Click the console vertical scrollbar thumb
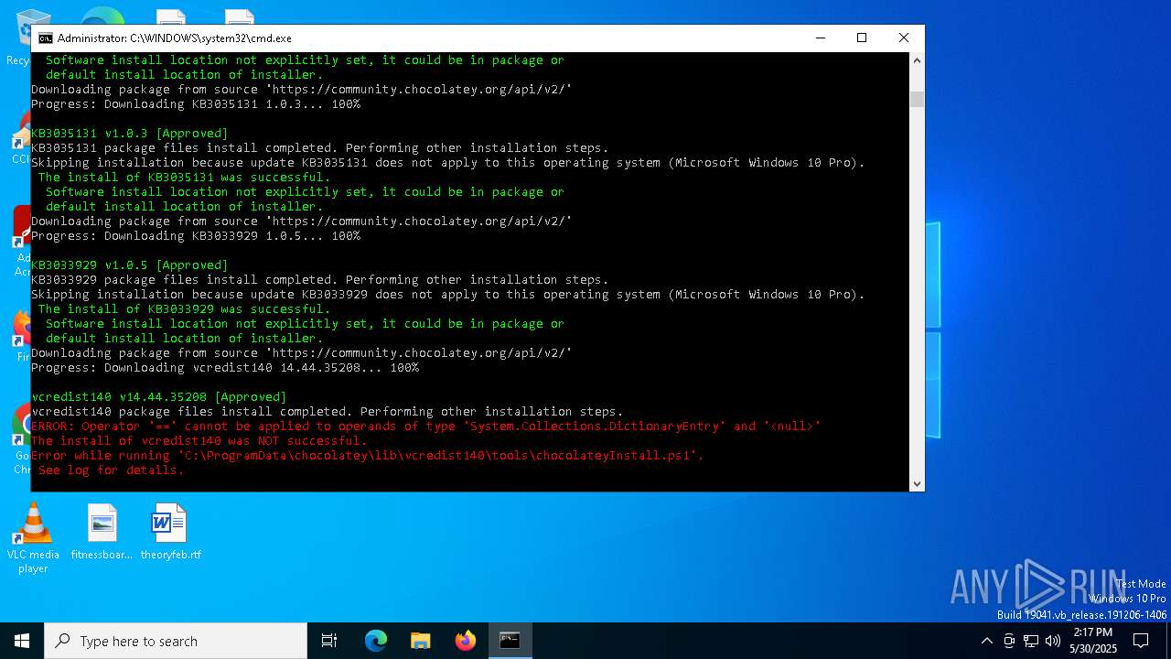 [917, 99]
